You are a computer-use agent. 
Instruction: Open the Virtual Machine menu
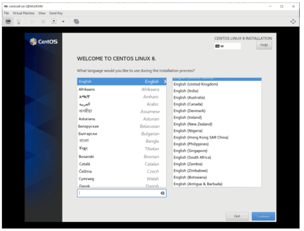pyautogui.click(x=23, y=13)
